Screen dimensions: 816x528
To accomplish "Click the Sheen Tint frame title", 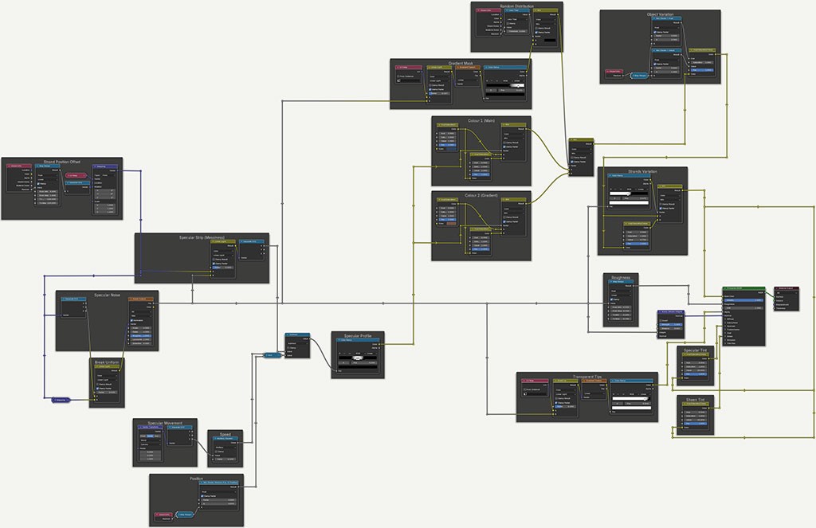I will [695, 399].
